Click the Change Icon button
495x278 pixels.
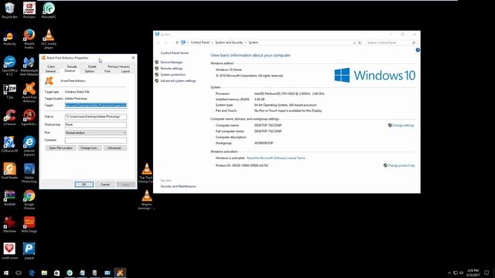(x=90, y=147)
